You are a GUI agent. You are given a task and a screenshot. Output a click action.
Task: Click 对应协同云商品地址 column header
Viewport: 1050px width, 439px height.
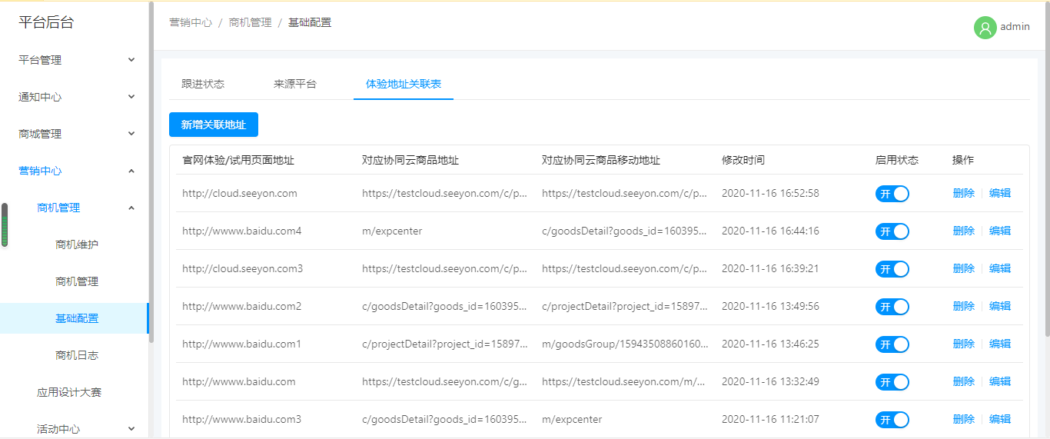pos(410,160)
